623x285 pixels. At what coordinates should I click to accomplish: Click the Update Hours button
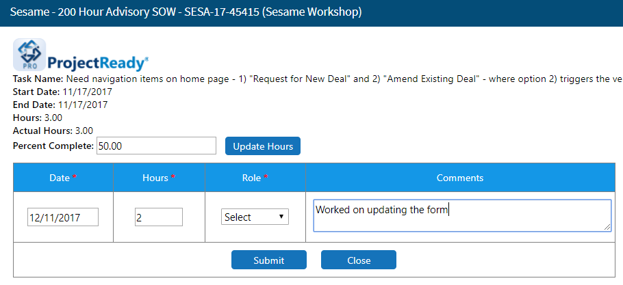(x=263, y=146)
